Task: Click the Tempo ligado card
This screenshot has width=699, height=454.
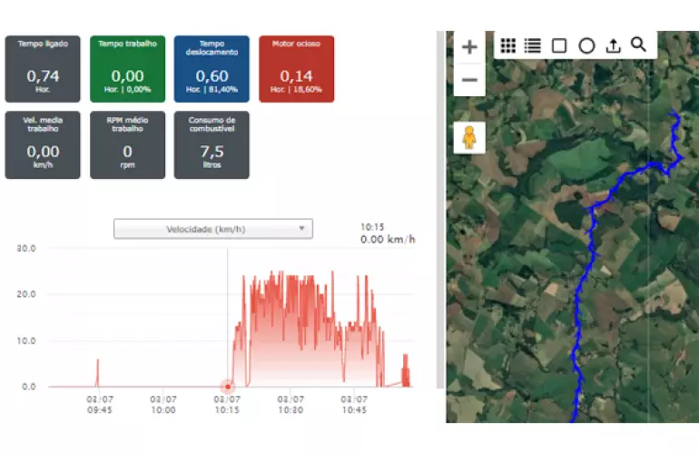Action: [43, 69]
